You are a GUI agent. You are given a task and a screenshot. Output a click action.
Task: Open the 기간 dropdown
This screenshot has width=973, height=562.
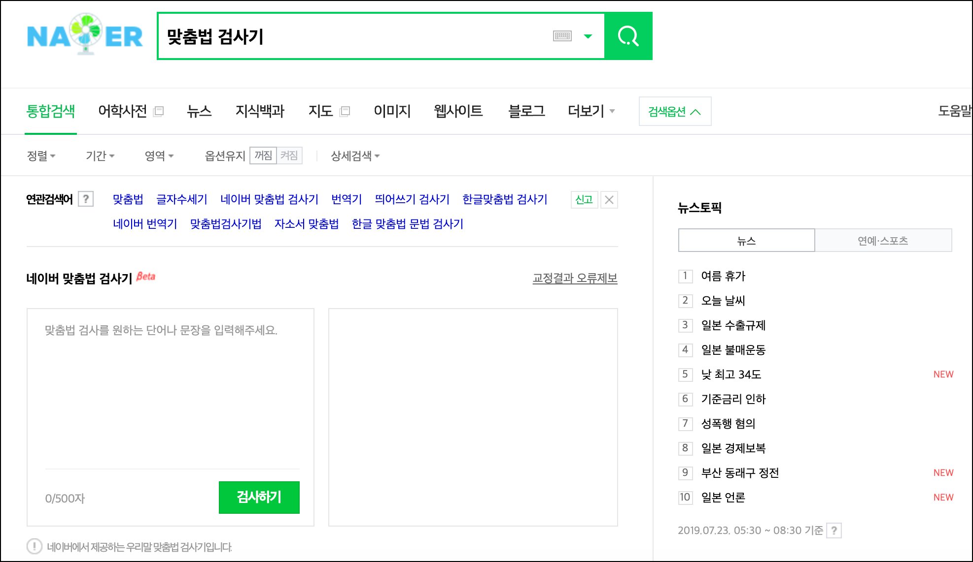[x=100, y=156]
